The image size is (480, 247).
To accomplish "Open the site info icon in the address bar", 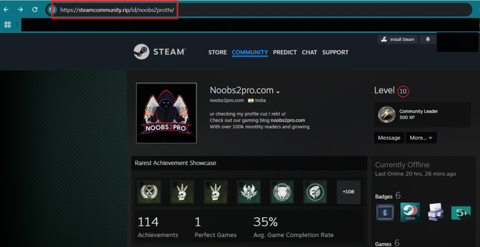I will click(x=52, y=10).
